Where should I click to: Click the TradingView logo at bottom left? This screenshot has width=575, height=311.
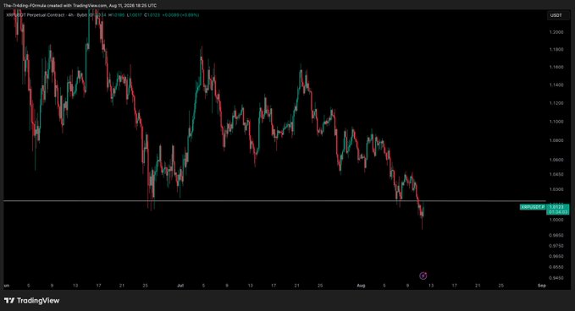32,300
